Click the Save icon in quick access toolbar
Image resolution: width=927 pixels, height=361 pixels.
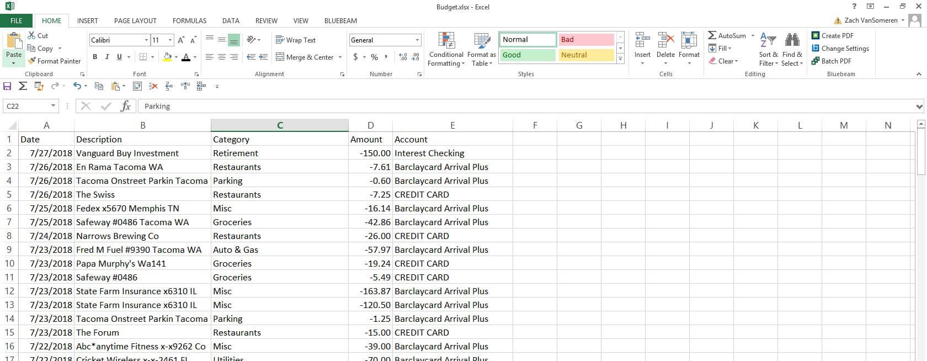tap(7, 86)
